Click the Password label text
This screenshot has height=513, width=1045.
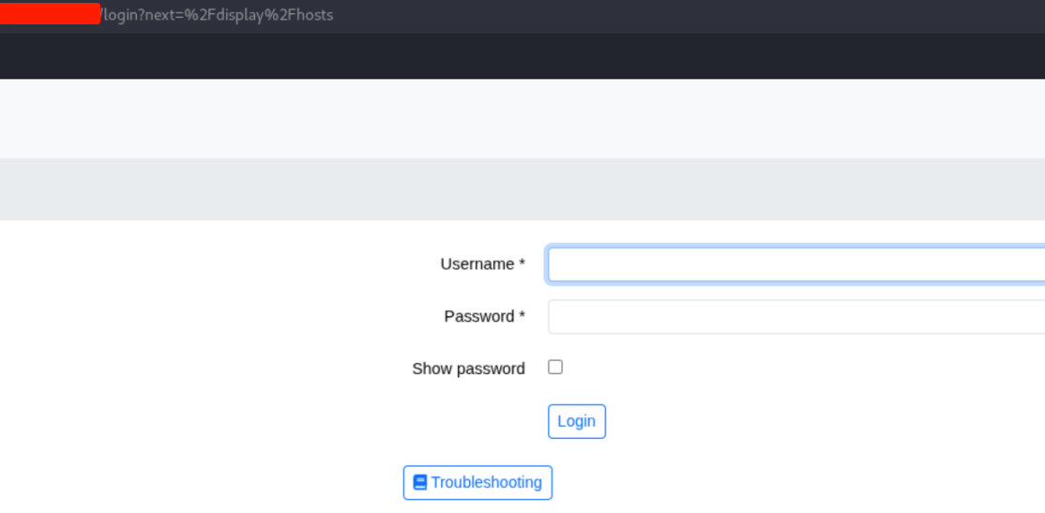(478, 317)
